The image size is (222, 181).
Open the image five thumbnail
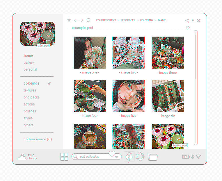tap(129, 96)
